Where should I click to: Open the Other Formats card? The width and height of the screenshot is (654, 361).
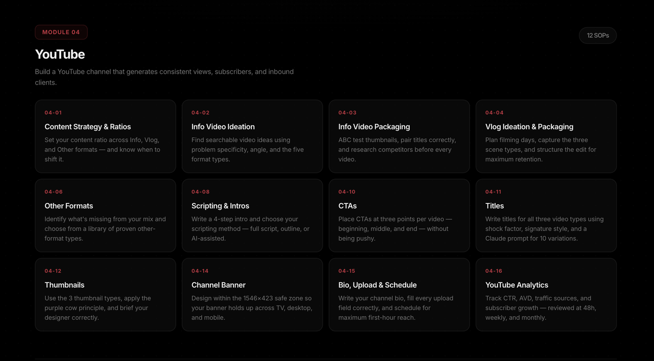pos(105,215)
